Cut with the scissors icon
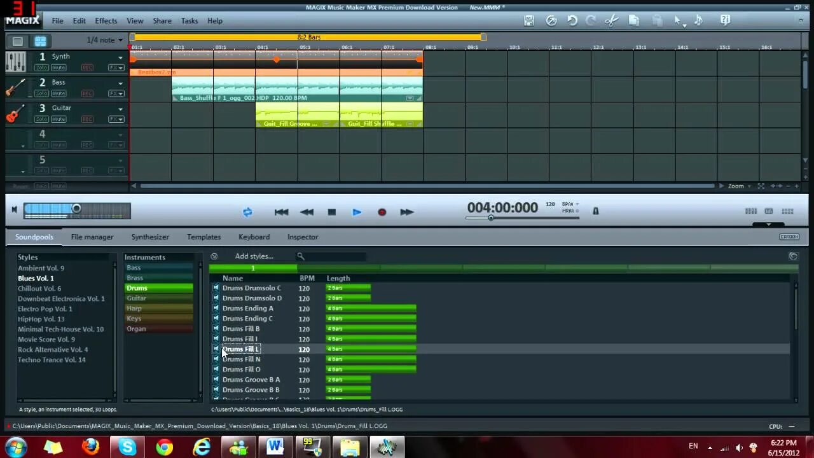The image size is (814, 458). pyautogui.click(x=612, y=20)
